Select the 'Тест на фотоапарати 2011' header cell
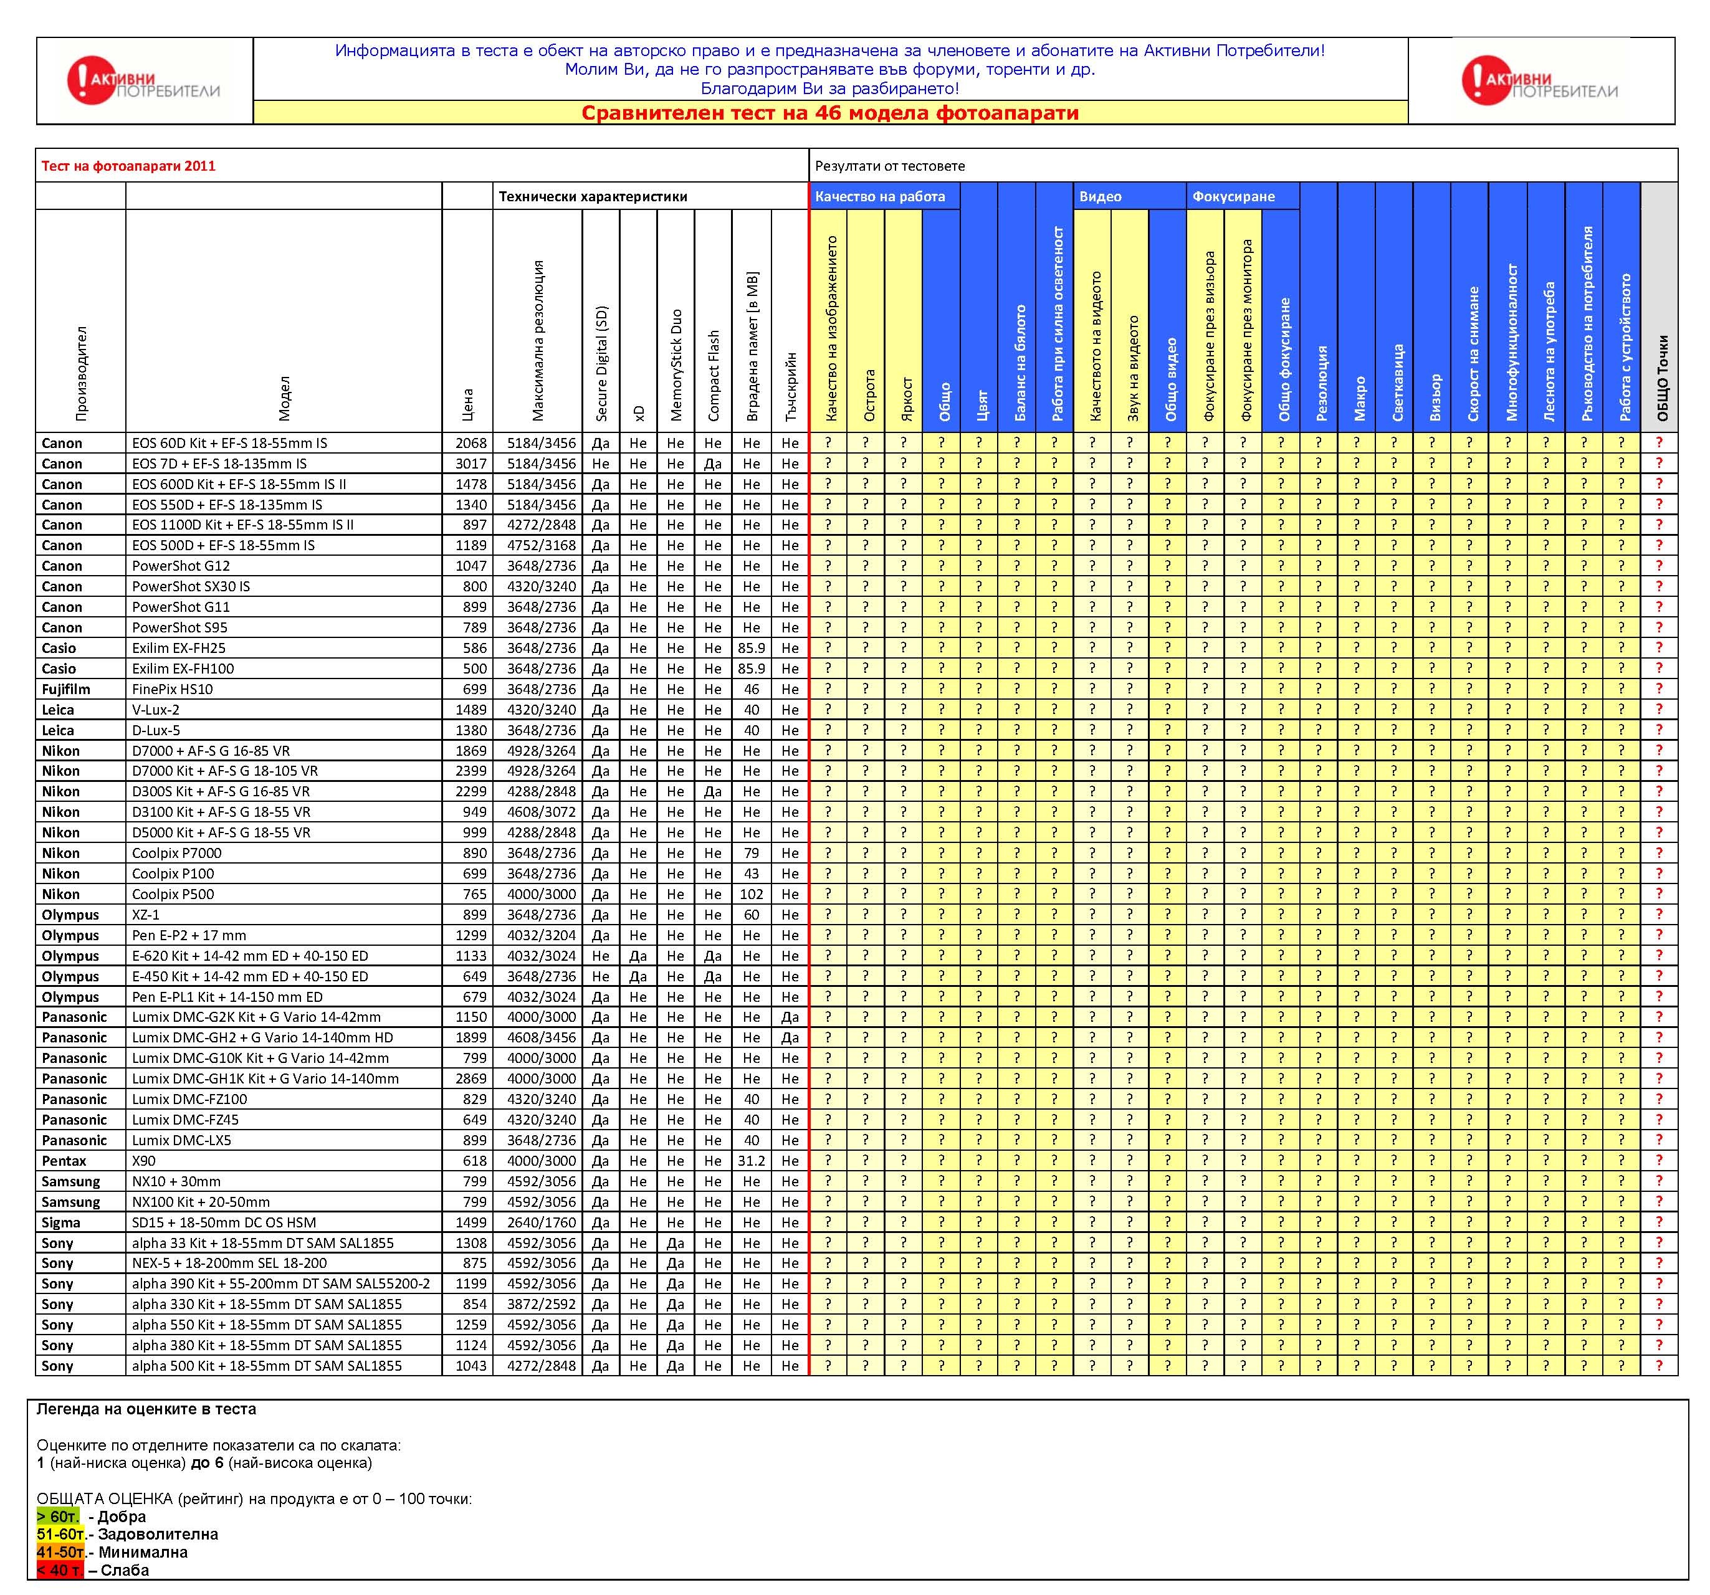 (x=129, y=166)
